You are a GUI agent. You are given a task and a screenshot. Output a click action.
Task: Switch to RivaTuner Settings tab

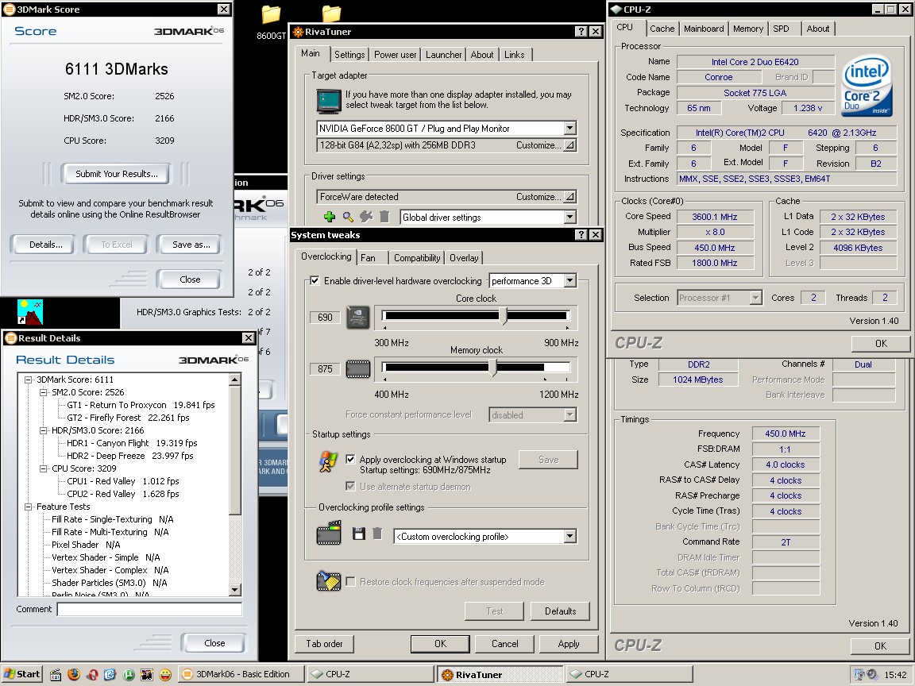349,54
